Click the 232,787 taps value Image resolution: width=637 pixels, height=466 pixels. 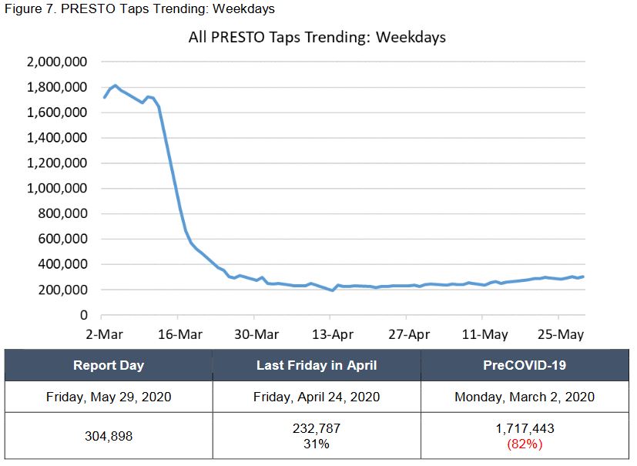pos(317,429)
